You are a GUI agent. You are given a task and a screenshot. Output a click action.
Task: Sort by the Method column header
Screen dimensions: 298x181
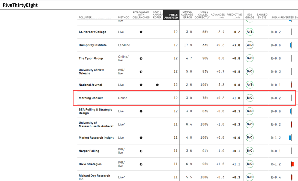[x=124, y=18]
